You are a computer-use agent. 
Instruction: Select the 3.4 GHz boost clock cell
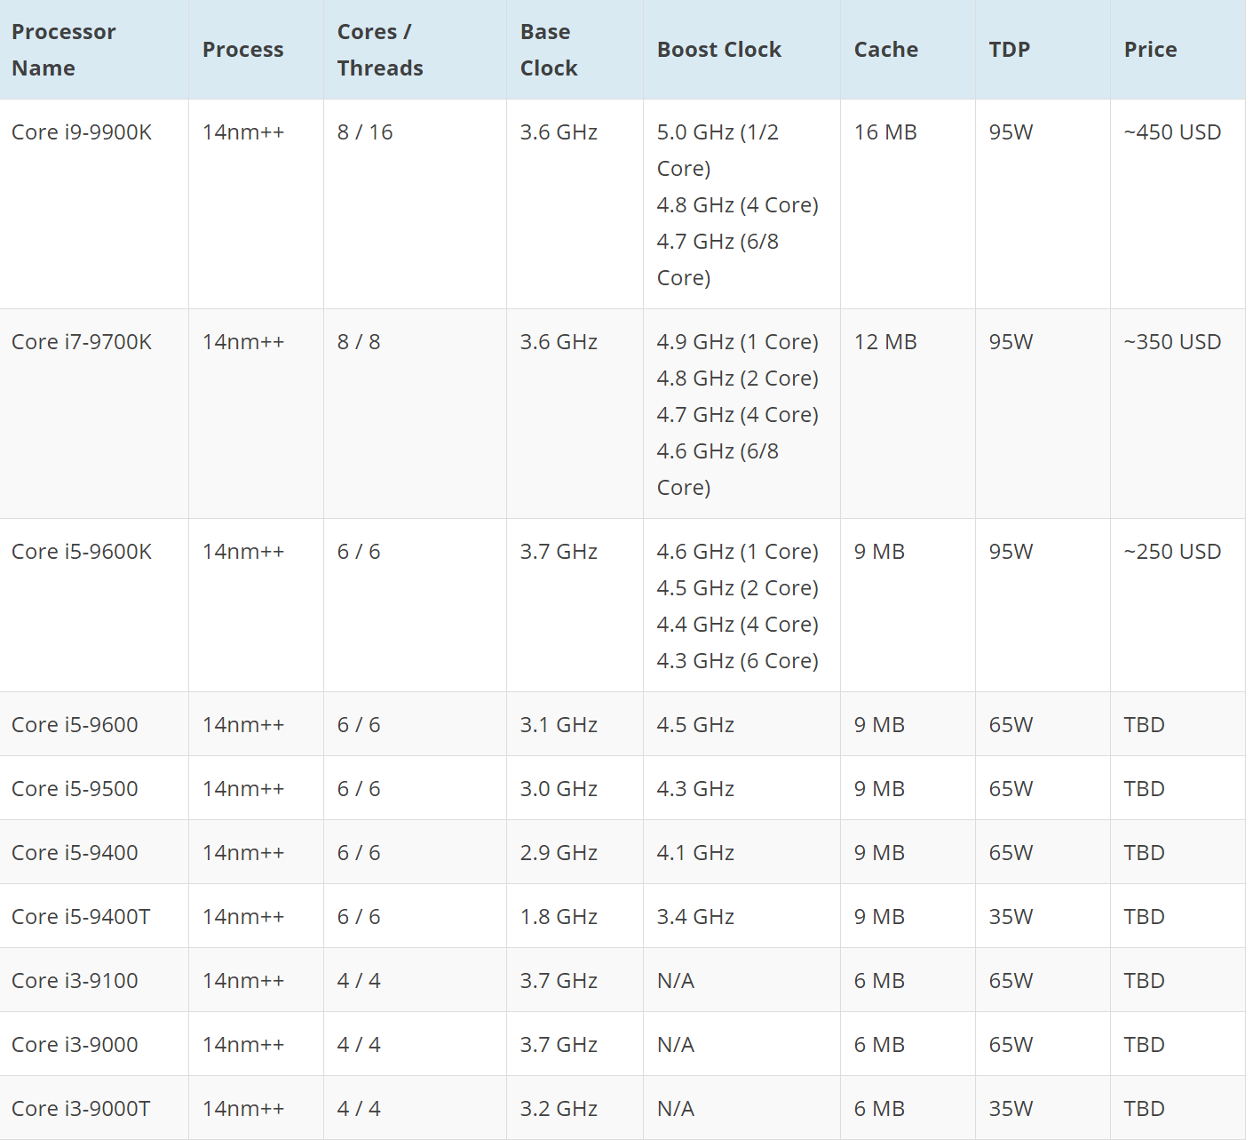point(695,917)
